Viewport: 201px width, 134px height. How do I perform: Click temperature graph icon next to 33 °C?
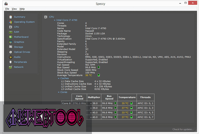click(x=131, y=113)
